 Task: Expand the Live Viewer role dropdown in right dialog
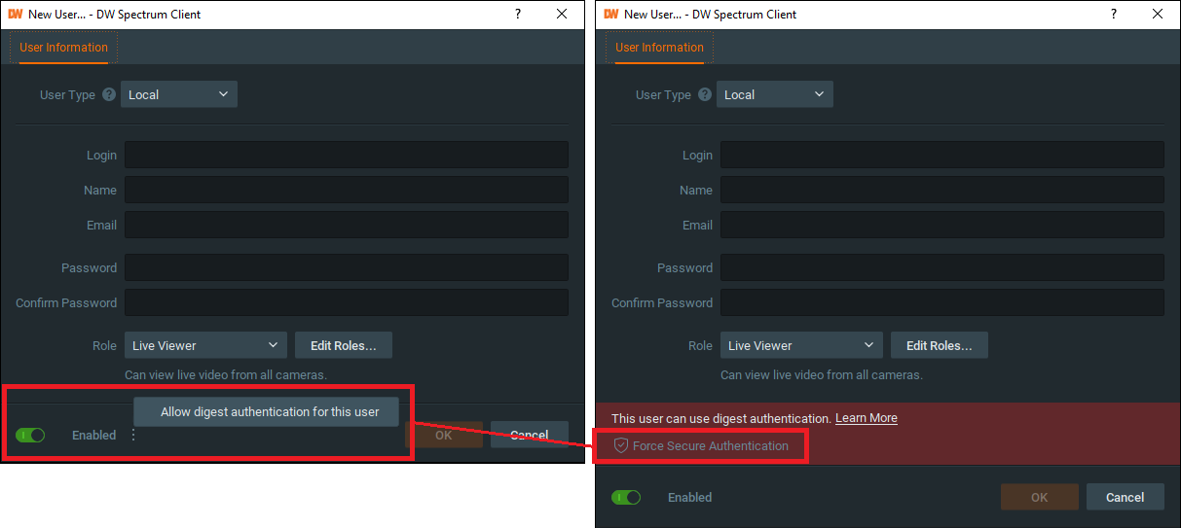coord(801,345)
